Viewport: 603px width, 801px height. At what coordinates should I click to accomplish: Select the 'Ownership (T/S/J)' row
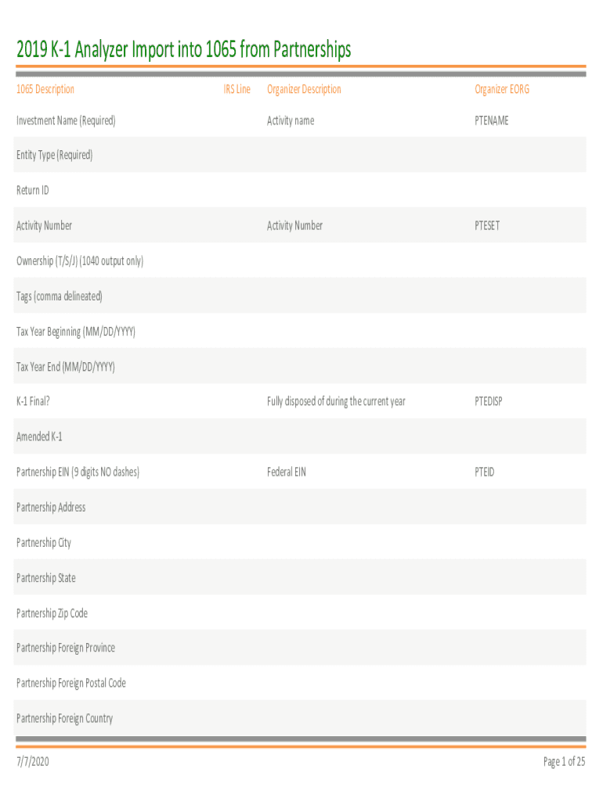(x=80, y=260)
